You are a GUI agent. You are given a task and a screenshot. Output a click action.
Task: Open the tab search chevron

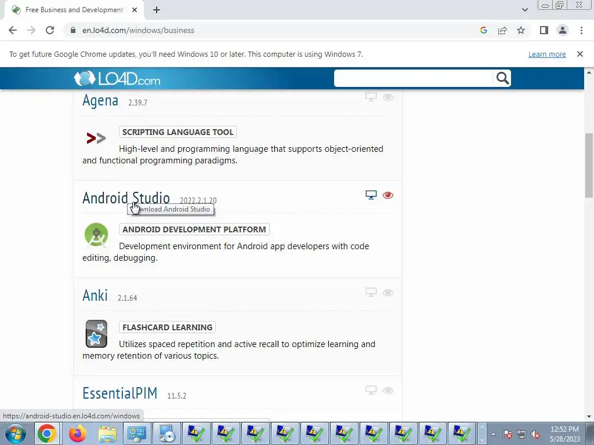tap(524, 10)
